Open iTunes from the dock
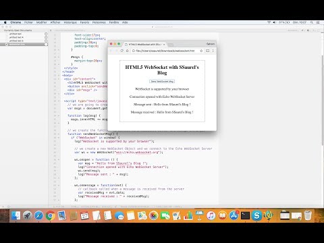 [x=211, y=215]
